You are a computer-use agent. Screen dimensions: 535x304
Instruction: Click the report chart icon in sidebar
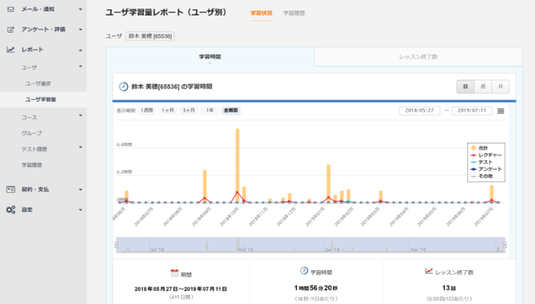11,49
